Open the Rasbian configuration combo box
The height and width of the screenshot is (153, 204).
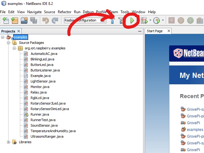pos(85,20)
